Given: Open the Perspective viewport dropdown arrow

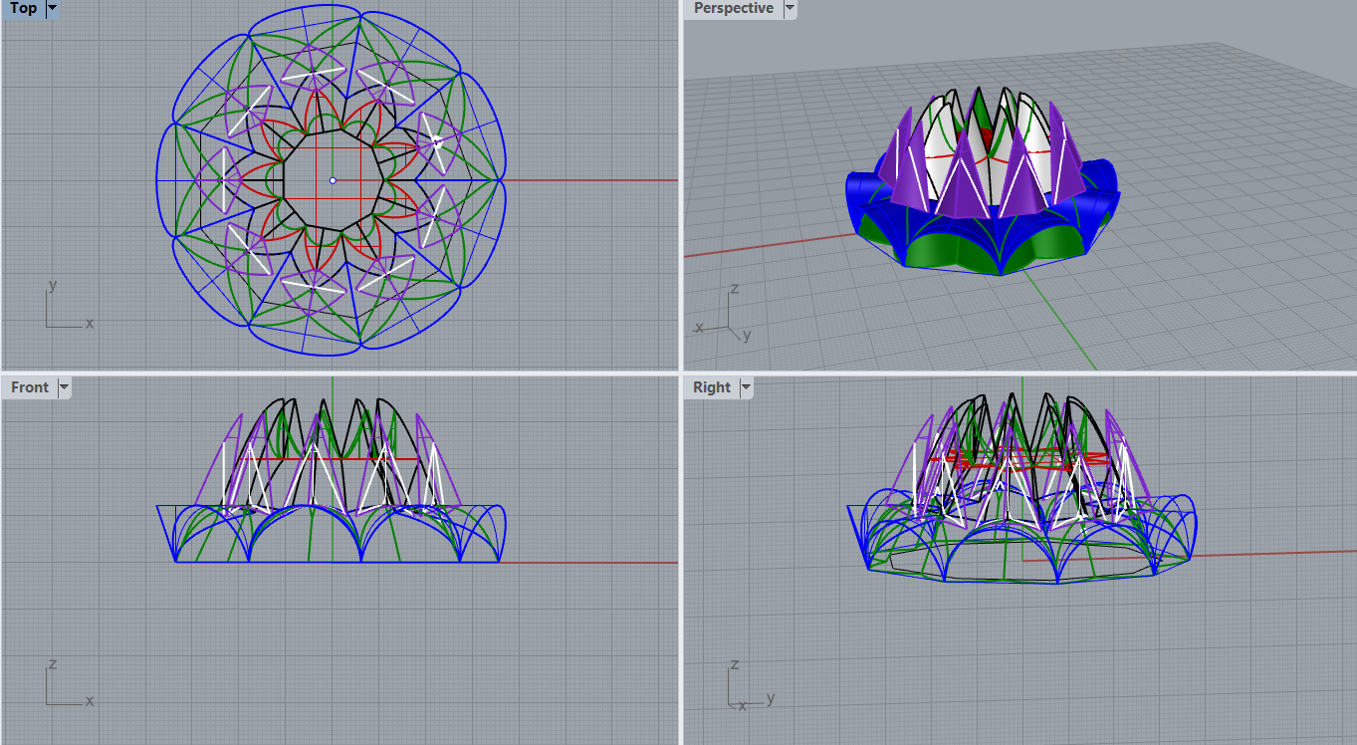Looking at the screenshot, I should (790, 8).
